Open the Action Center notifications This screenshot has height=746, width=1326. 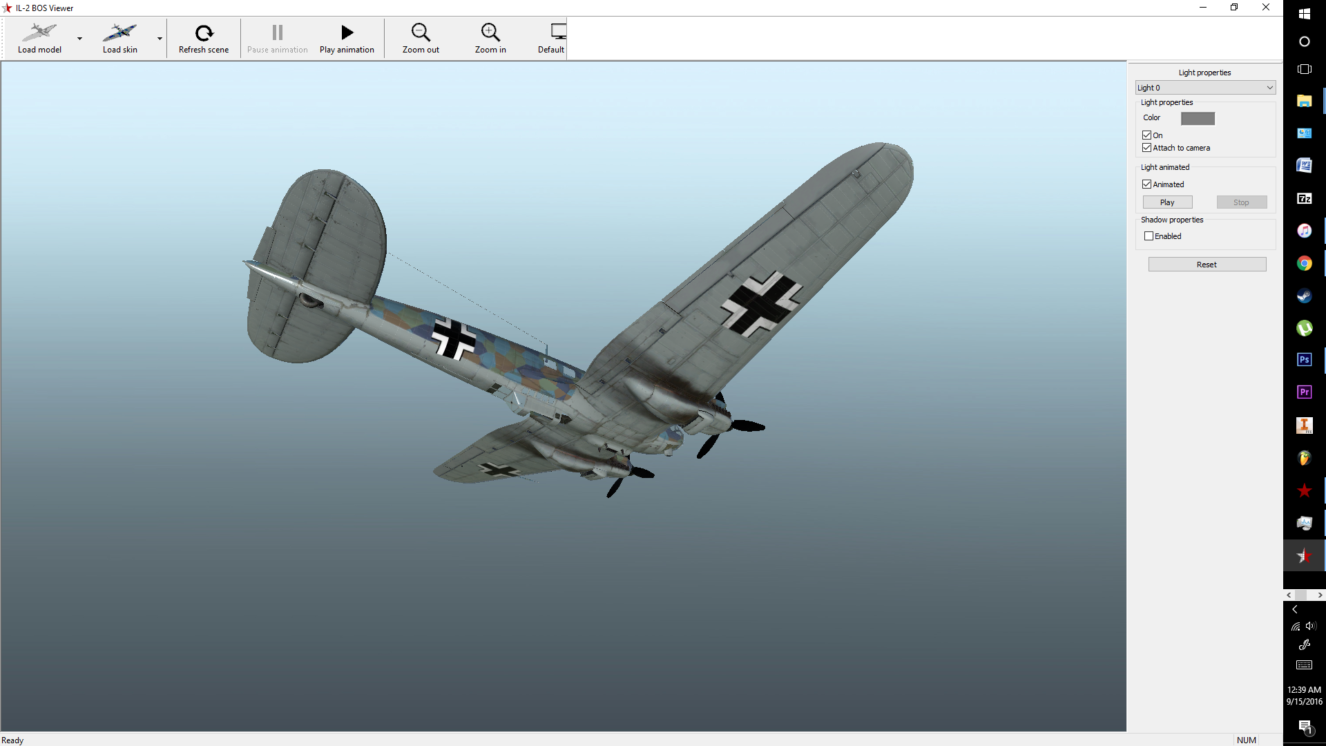pyautogui.click(x=1305, y=727)
